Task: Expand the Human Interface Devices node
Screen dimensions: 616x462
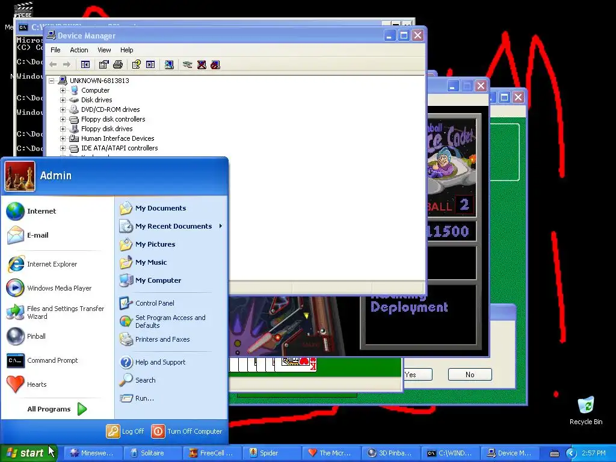Action: [63, 138]
